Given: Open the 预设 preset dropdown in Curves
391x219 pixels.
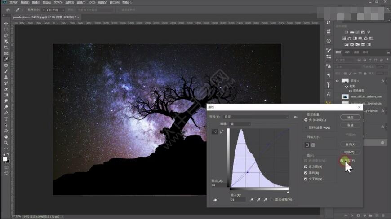Looking at the screenshot, I should [x=256, y=117].
